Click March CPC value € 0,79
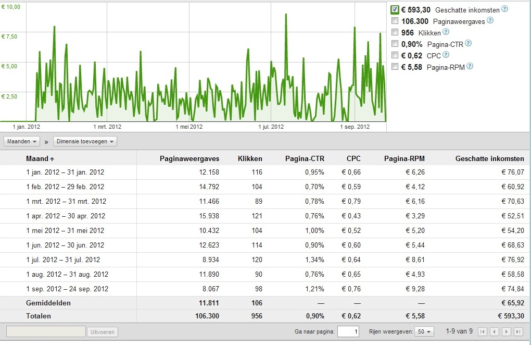Viewport: 531px width, 345px height. point(351,201)
